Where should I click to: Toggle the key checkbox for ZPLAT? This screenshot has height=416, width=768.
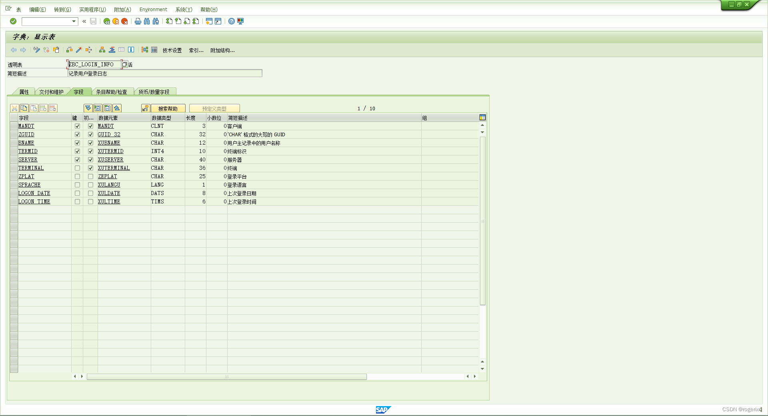coord(77,177)
